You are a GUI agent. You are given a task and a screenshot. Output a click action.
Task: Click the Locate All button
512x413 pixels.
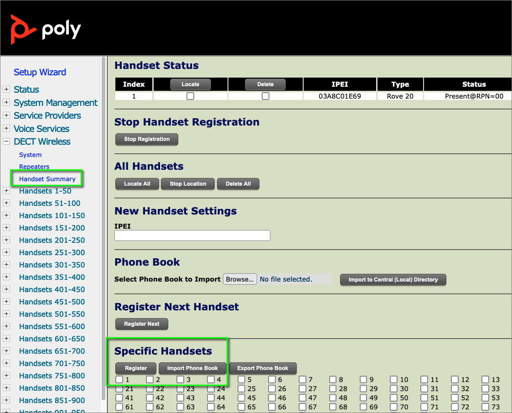[137, 184]
